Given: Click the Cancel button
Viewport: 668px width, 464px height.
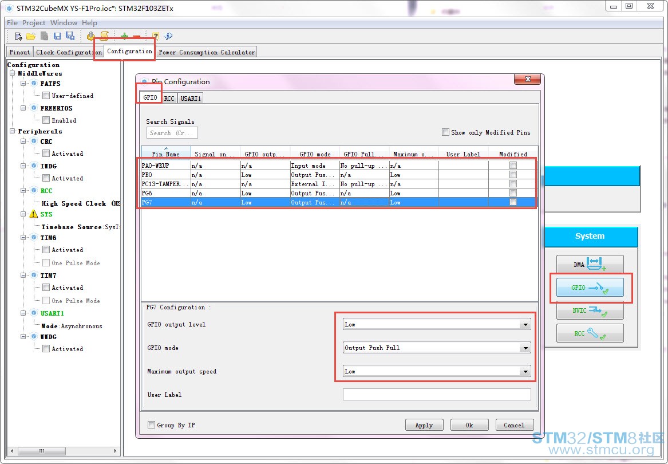Looking at the screenshot, I should pos(514,425).
